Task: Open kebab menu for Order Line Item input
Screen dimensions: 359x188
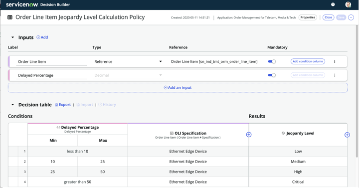Action: (x=335, y=61)
